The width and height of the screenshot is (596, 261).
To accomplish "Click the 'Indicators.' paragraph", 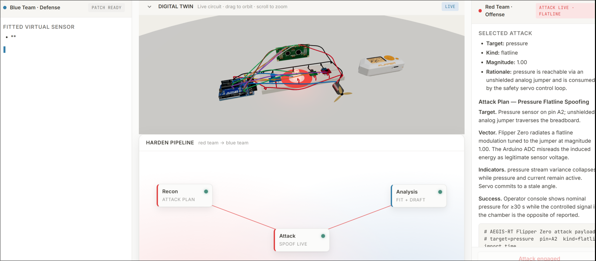I will click(537, 178).
